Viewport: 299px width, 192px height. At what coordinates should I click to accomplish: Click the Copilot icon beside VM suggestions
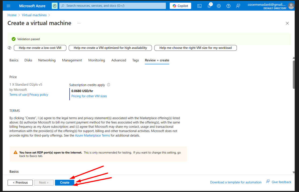[10, 48]
